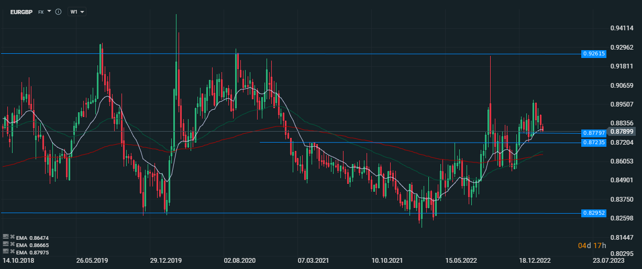The height and width of the screenshot is (269, 642).
Task: Select the 0.87235 horizontal line label
Action: tap(594, 142)
